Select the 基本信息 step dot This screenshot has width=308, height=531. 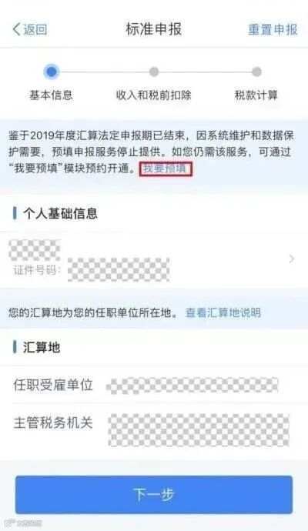pyautogui.click(x=52, y=72)
